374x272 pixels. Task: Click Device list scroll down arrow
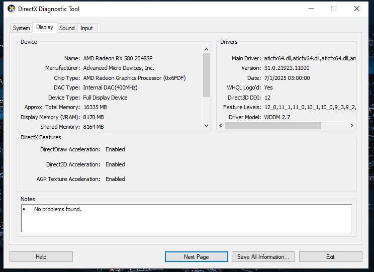(x=206, y=125)
